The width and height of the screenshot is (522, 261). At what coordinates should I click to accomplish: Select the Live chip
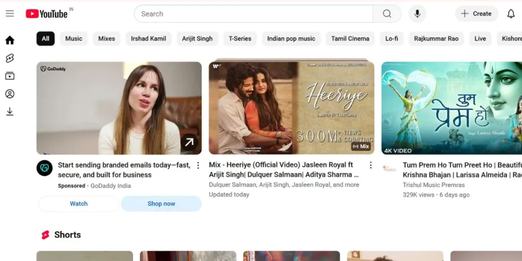[480, 39]
